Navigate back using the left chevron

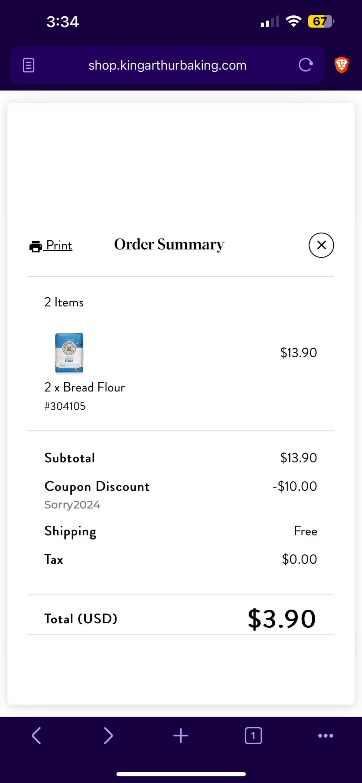36,735
